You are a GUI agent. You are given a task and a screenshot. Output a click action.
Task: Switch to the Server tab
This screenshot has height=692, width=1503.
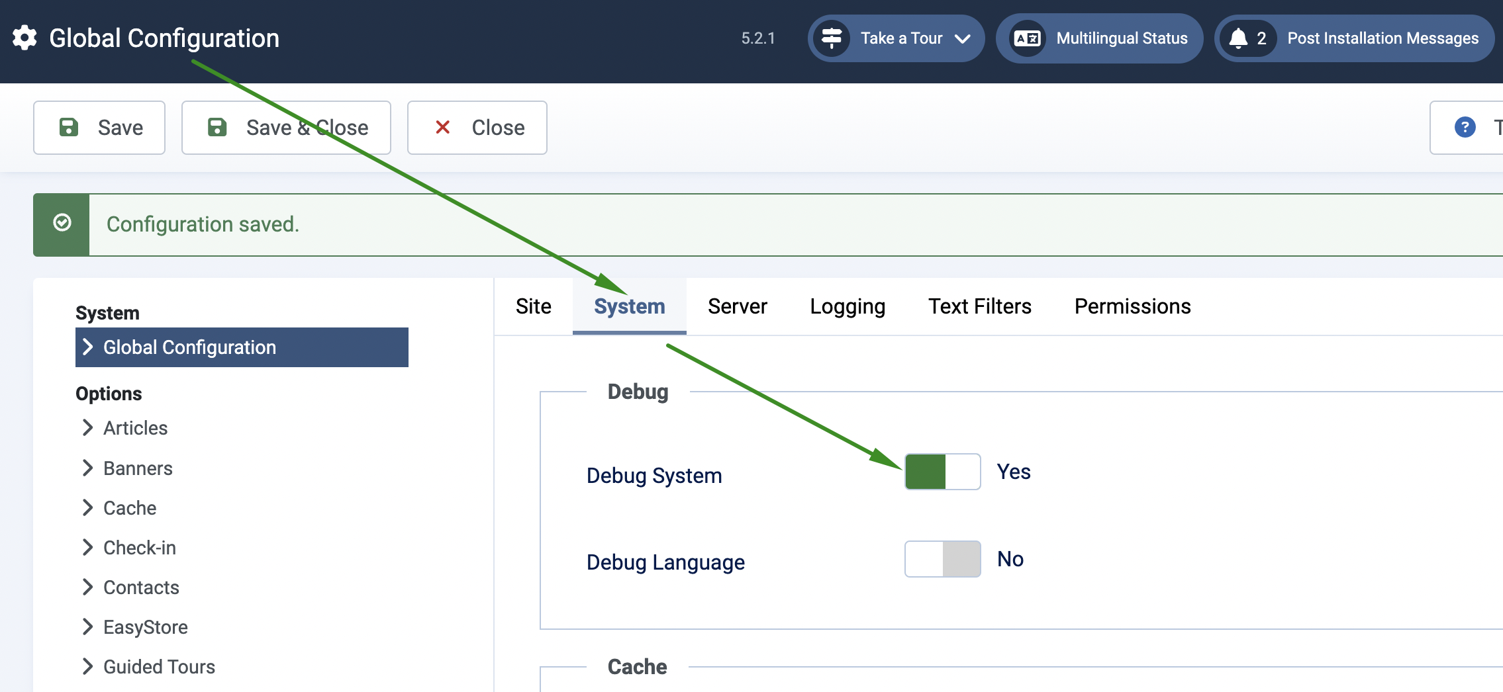click(x=737, y=306)
